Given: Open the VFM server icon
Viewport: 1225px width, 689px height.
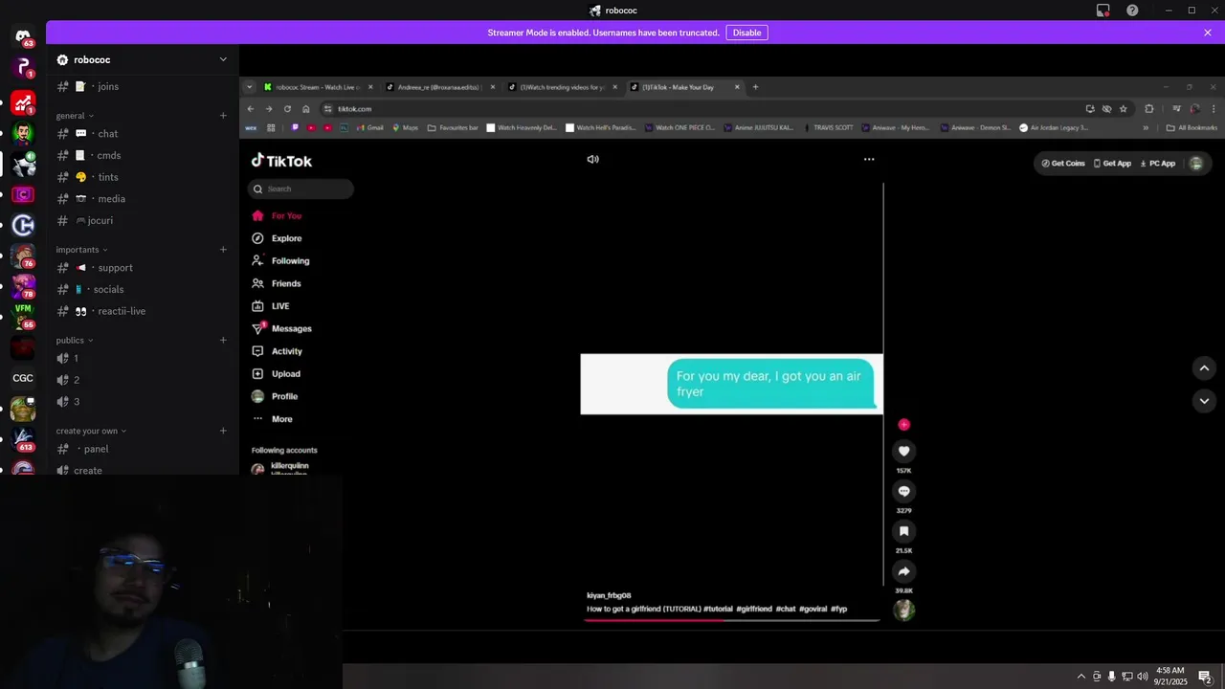Looking at the screenshot, I should (x=23, y=314).
